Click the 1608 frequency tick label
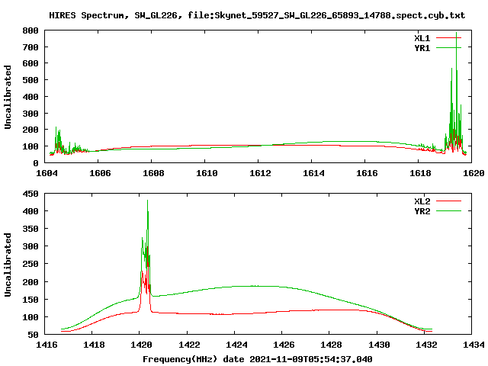This screenshot has width=488, height=366. pos(153,173)
